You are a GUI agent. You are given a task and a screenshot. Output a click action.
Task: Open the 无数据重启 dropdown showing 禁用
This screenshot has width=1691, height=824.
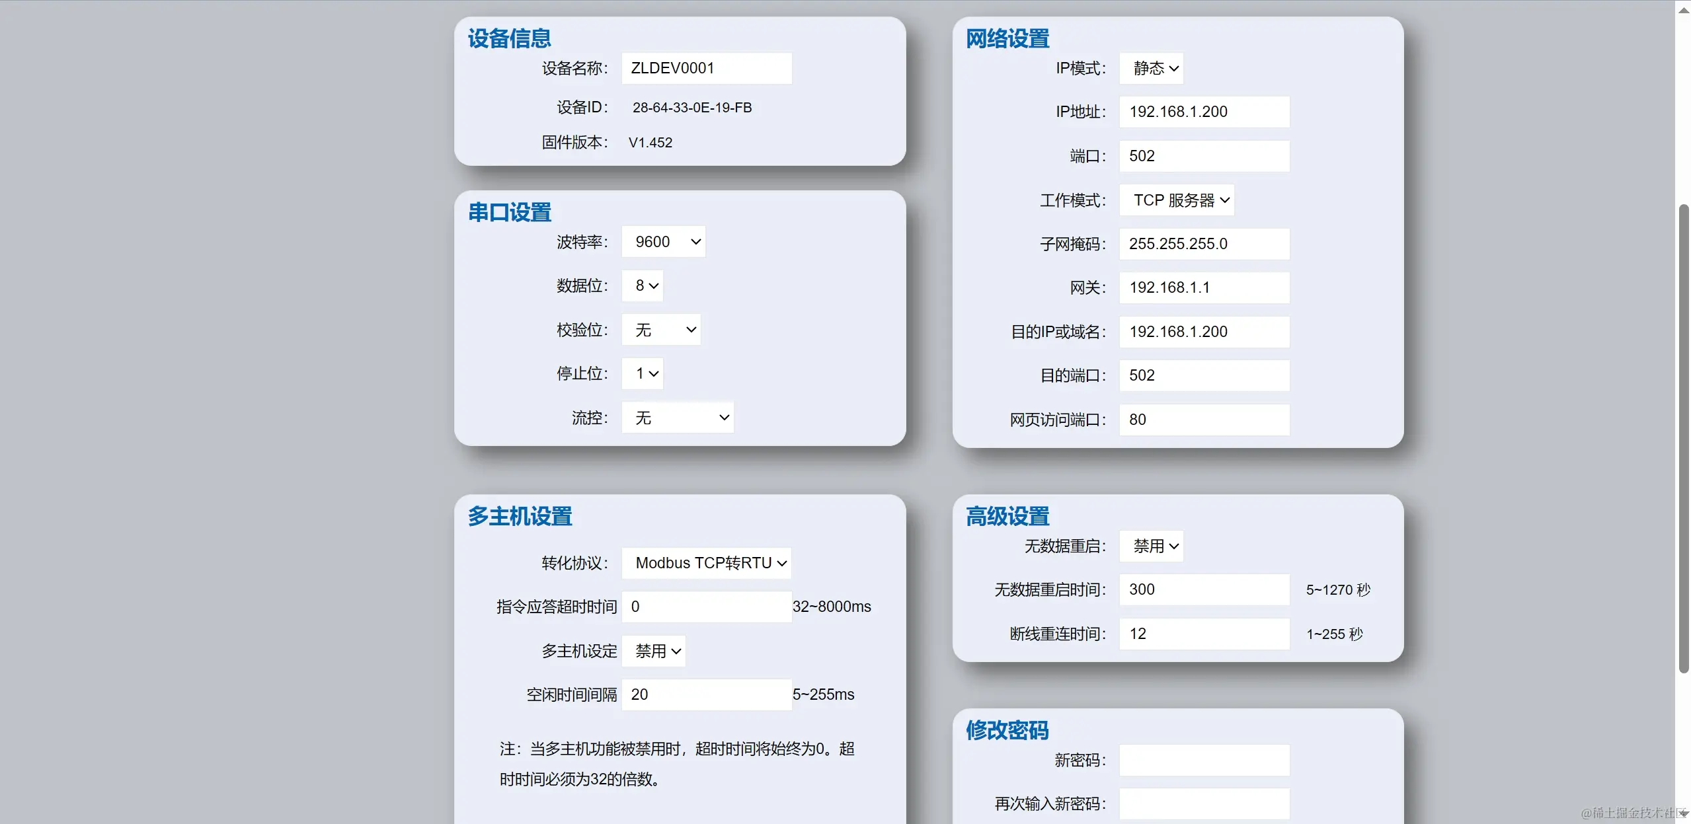click(x=1152, y=546)
